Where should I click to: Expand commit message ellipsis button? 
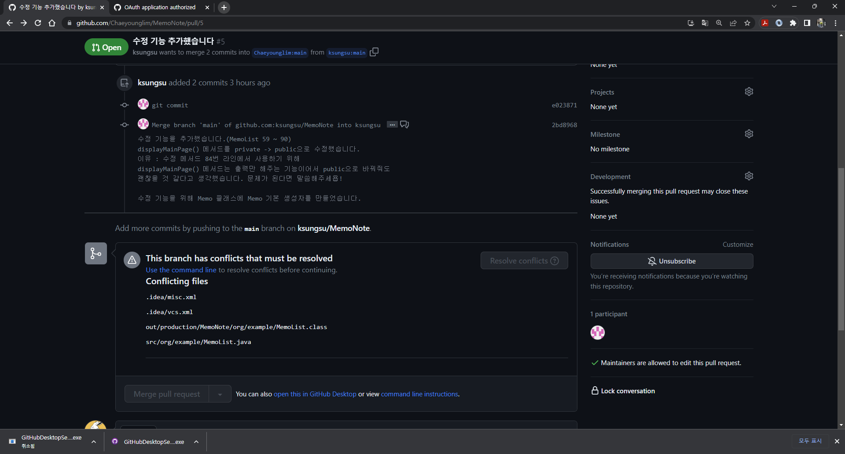(392, 124)
